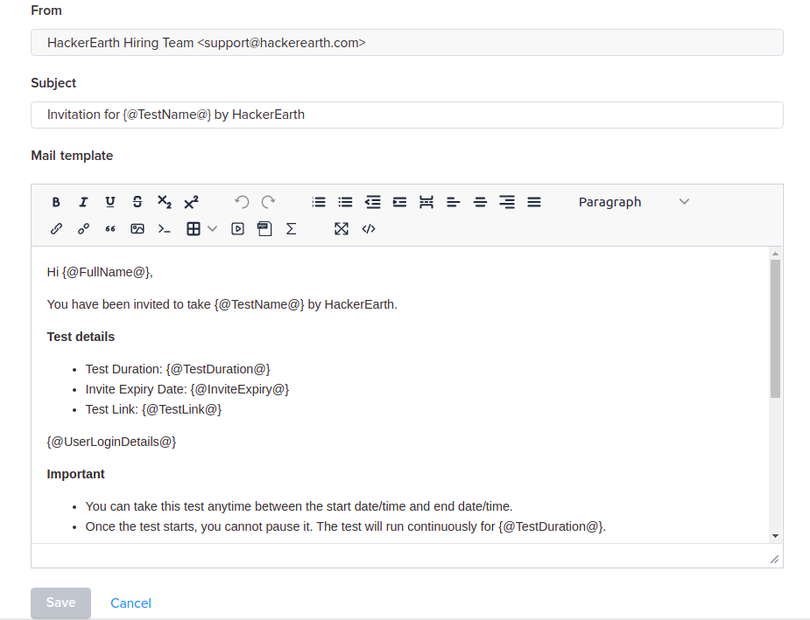Decrease indent with outdent icon
810x620 pixels.
coord(372,202)
